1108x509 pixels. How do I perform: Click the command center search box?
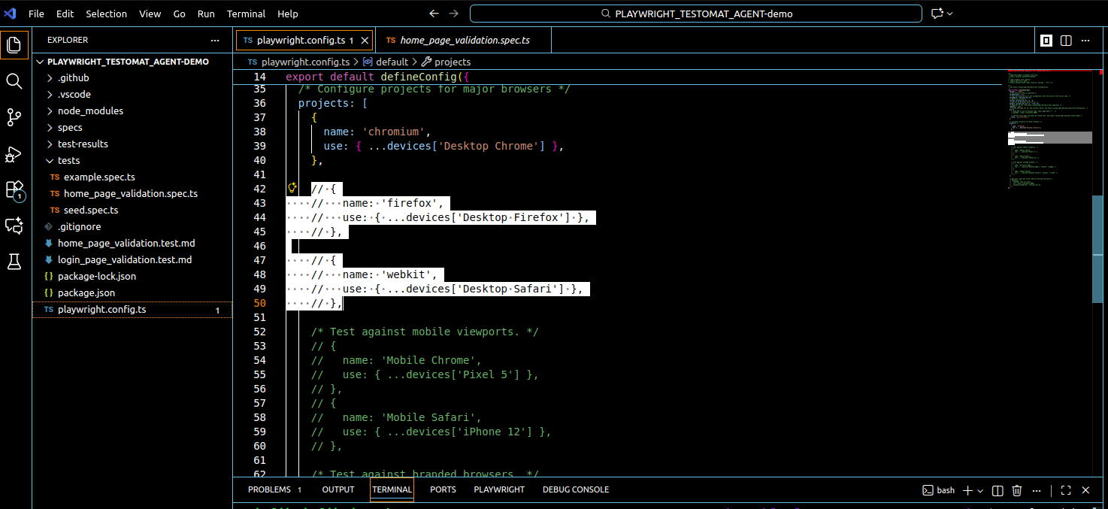695,14
